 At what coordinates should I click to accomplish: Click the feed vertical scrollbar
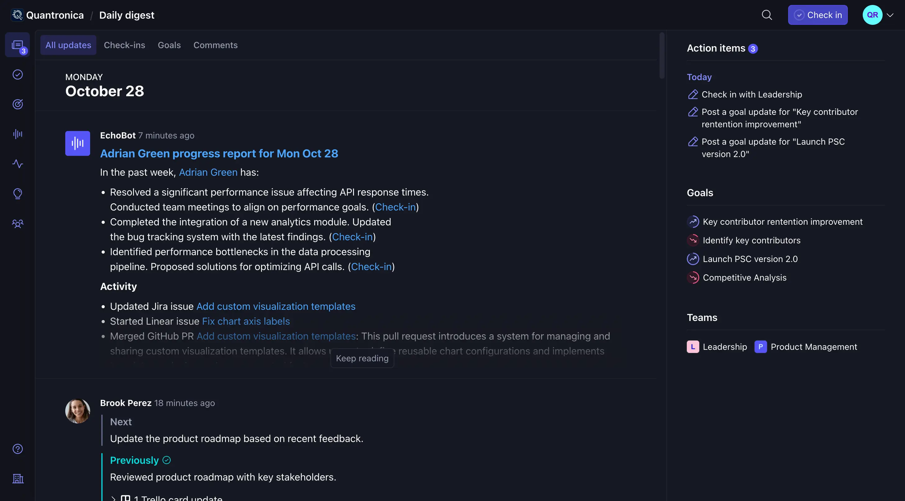(x=662, y=56)
